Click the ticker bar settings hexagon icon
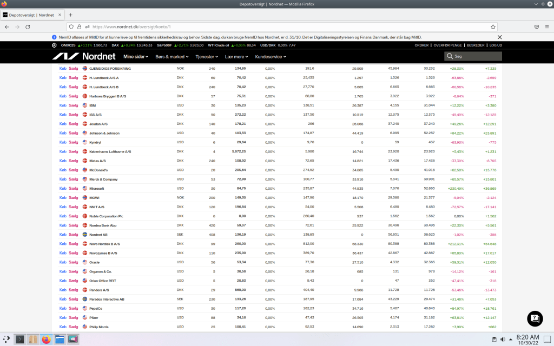554x346 pixels. pos(54,45)
